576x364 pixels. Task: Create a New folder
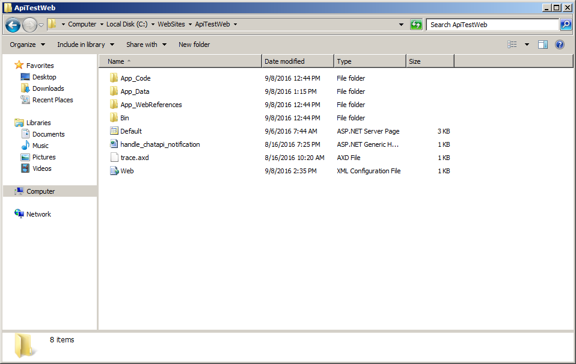[x=194, y=45]
